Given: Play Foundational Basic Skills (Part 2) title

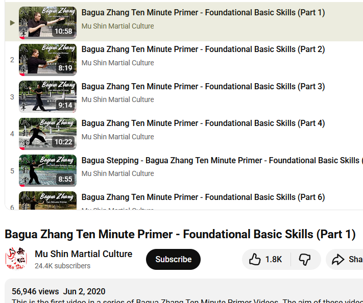Looking at the screenshot, I should [x=203, y=49].
